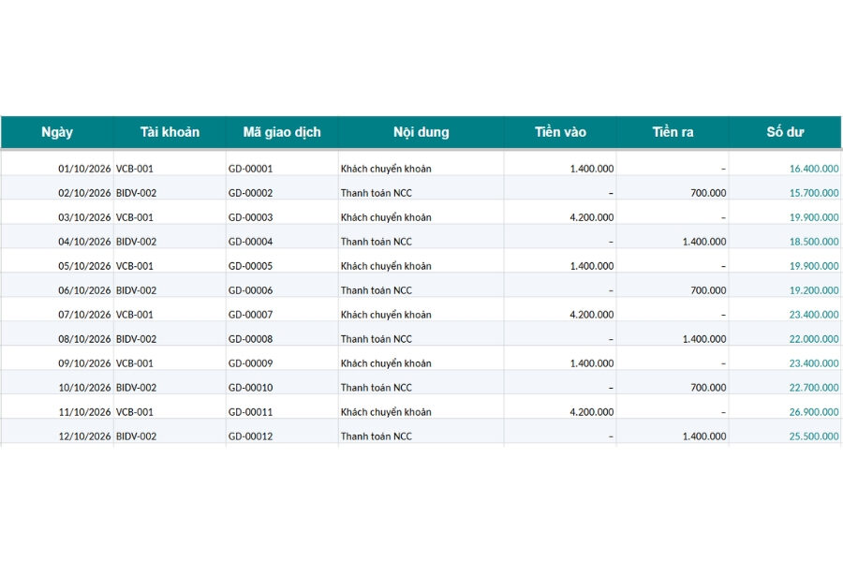Click date cell 12/10/2026

click(84, 436)
